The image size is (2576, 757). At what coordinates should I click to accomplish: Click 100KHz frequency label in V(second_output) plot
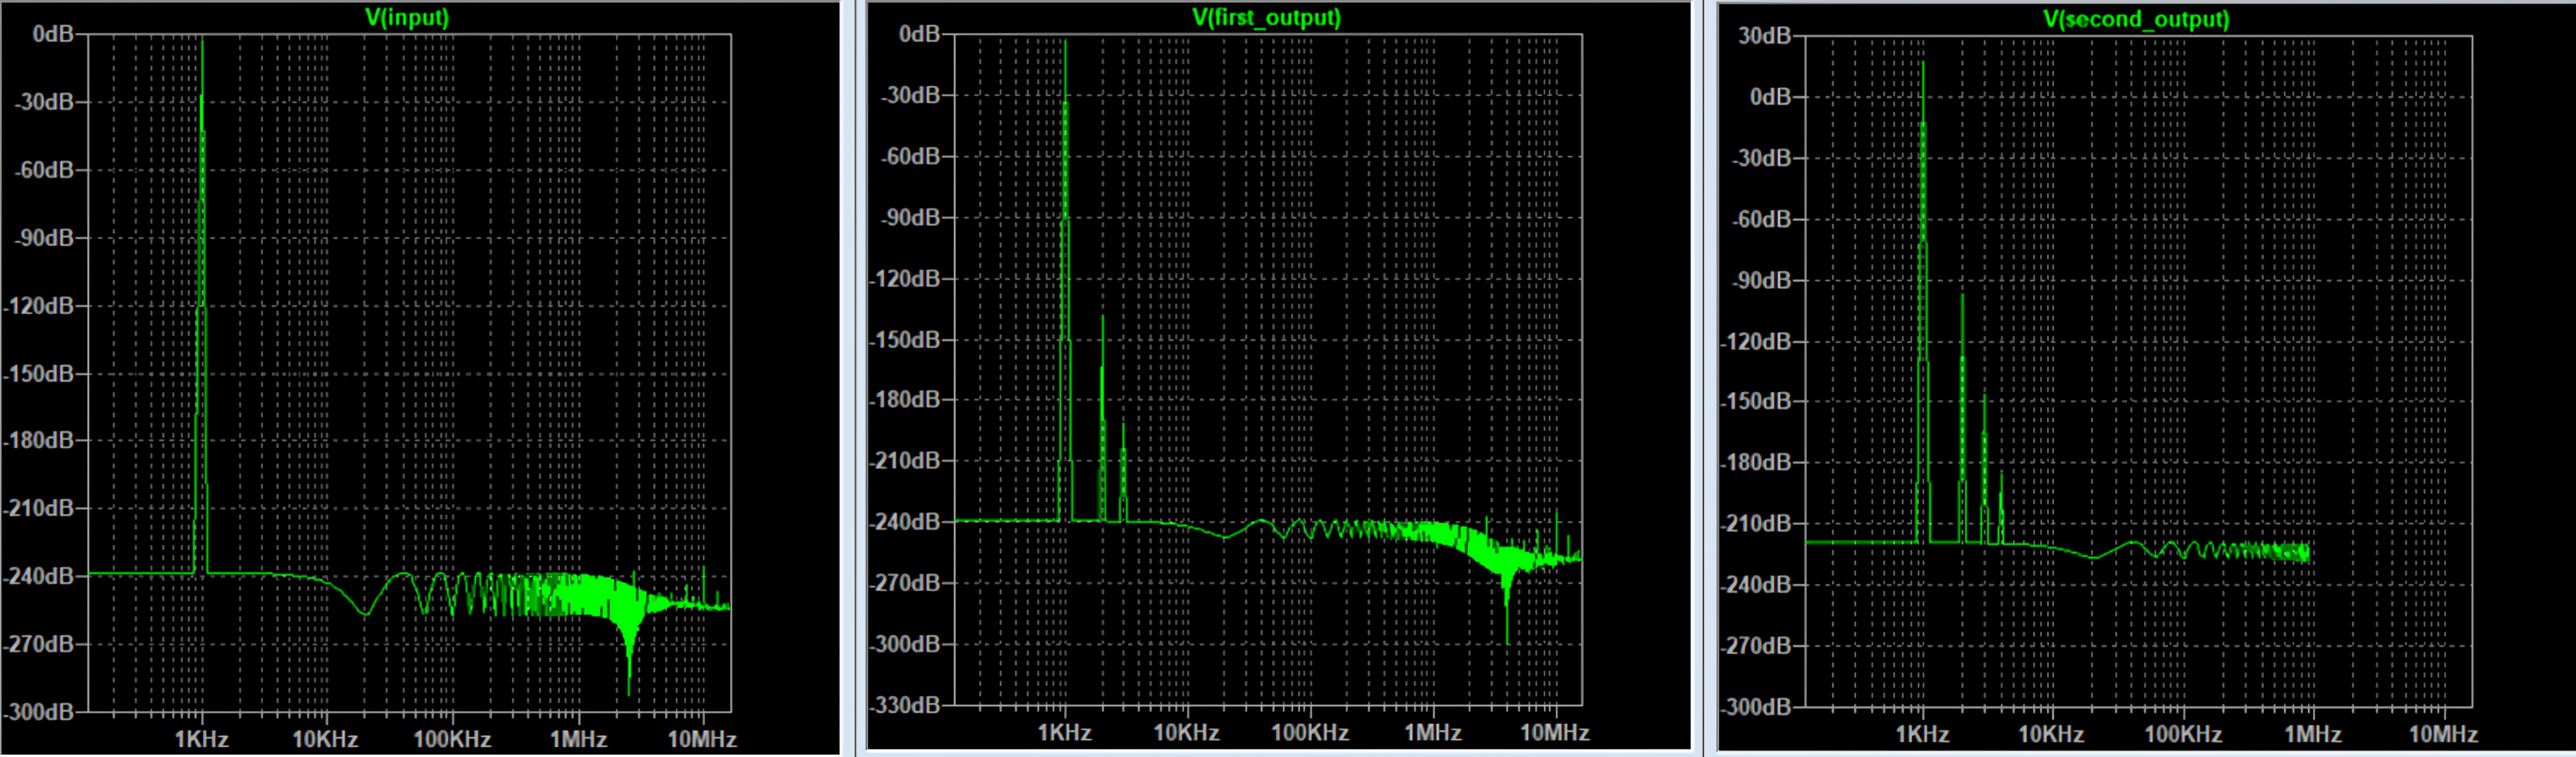coord(2182,734)
